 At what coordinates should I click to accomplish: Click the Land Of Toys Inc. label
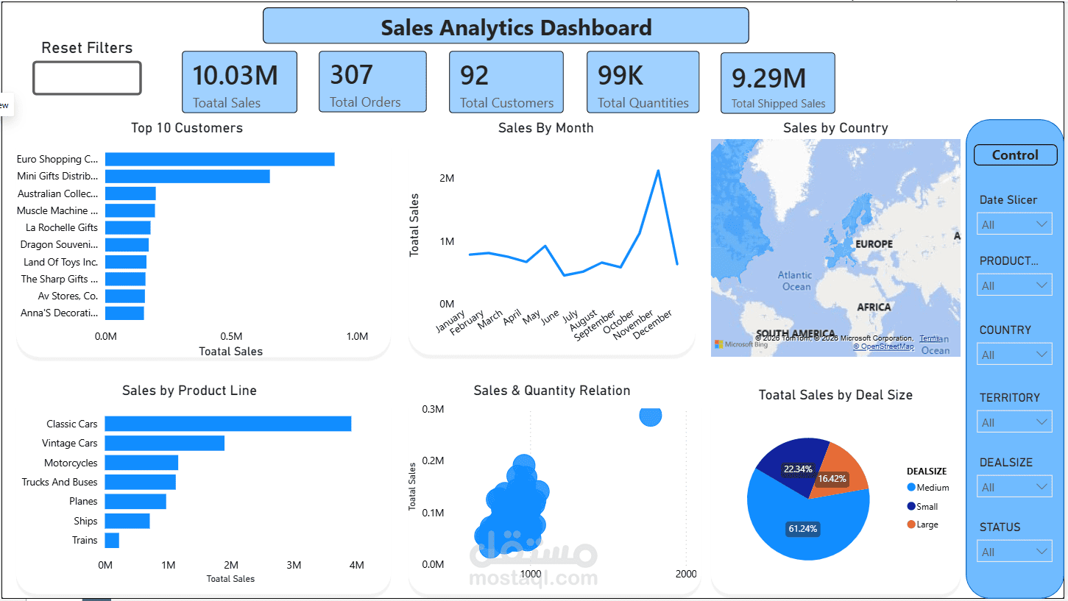click(60, 262)
